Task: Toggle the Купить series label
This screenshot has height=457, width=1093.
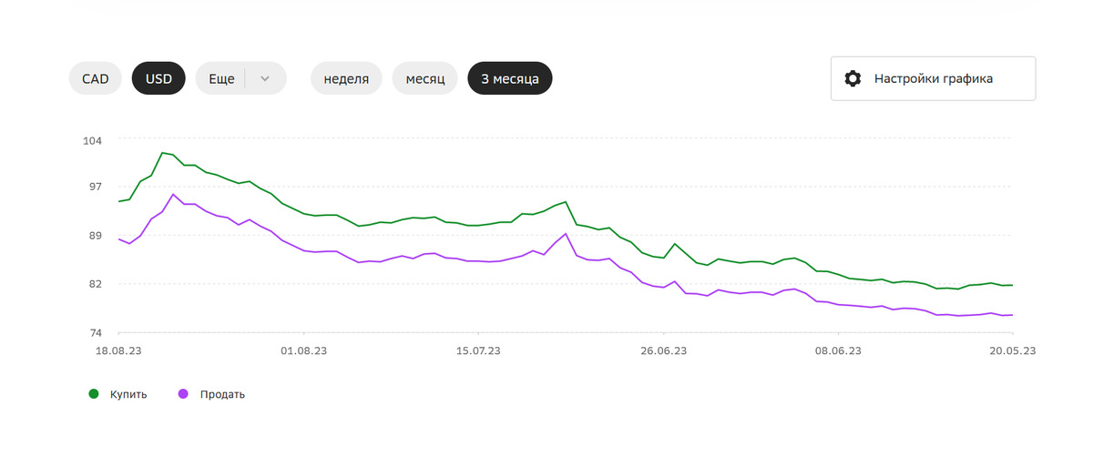Action: point(128,394)
